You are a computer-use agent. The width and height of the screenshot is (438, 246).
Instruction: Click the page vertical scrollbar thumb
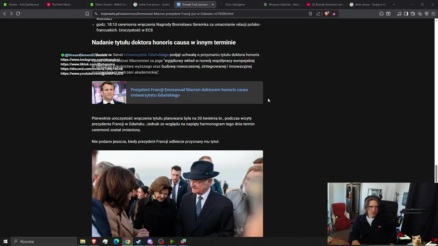click(436, 174)
